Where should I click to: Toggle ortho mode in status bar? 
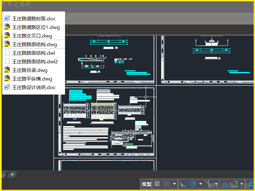183,184
